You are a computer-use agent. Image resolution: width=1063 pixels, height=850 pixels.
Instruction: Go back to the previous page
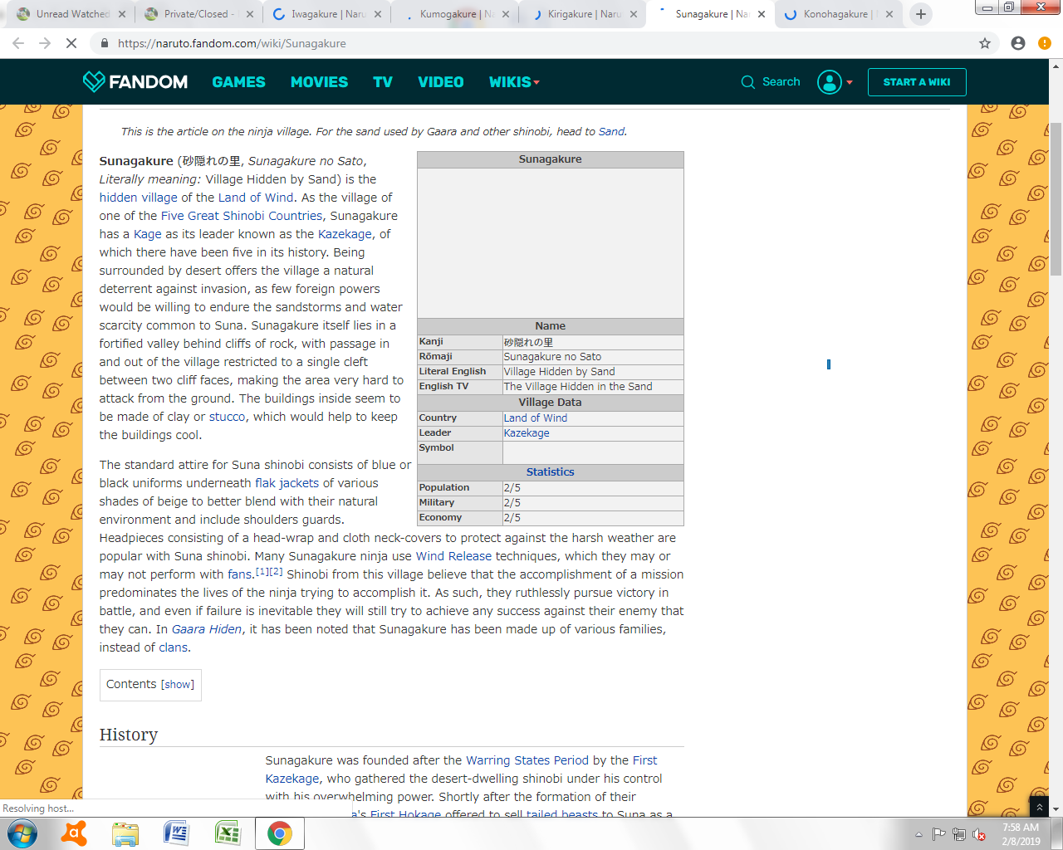18,43
